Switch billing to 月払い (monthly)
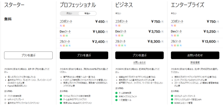This screenshot has width=224, height=109. (x=69, y=13)
